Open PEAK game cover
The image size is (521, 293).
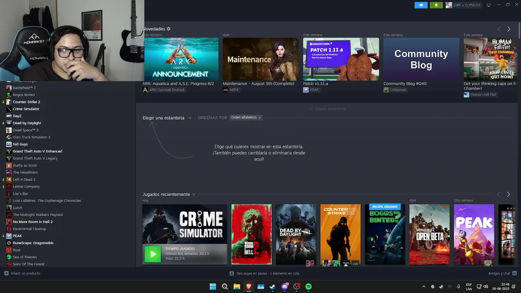pos(474,234)
